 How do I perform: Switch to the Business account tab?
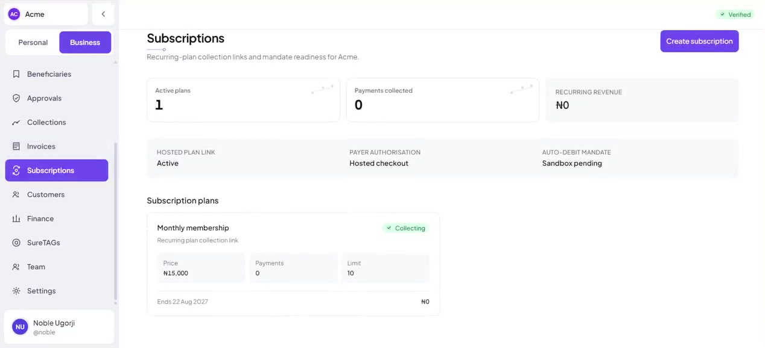[x=85, y=42]
